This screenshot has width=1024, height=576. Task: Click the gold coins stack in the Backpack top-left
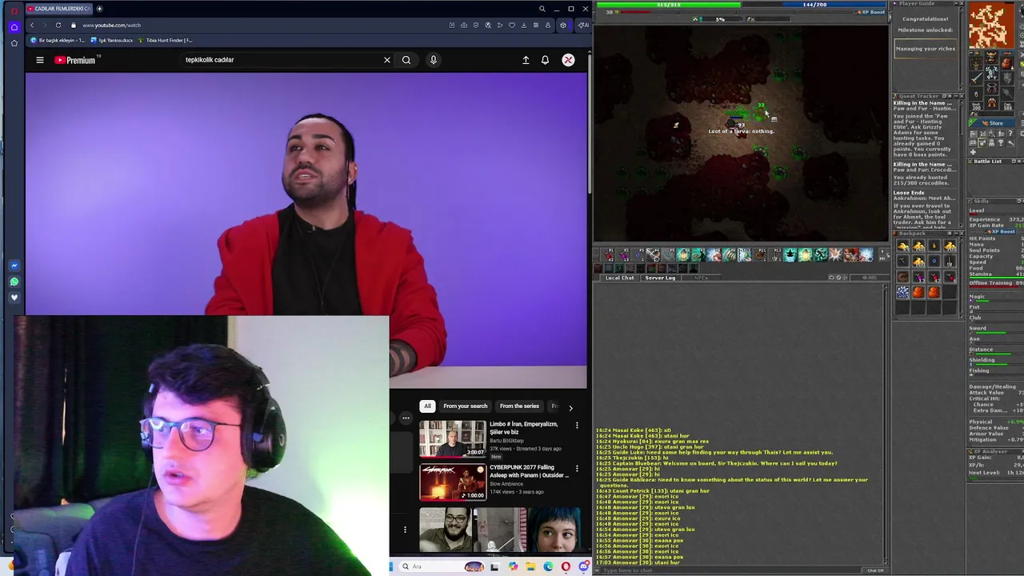(x=903, y=246)
